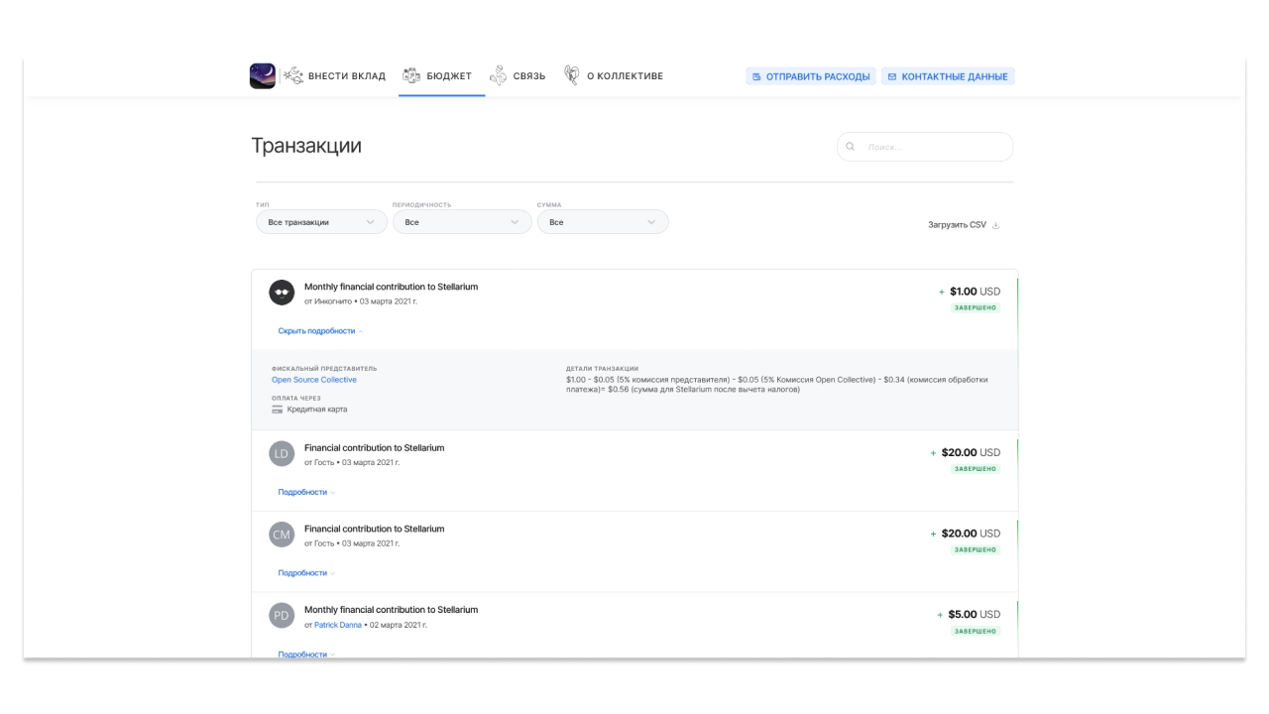Switch to the Внести вклад tab
This screenshot has height=714, width=1269.
point(335,76)
